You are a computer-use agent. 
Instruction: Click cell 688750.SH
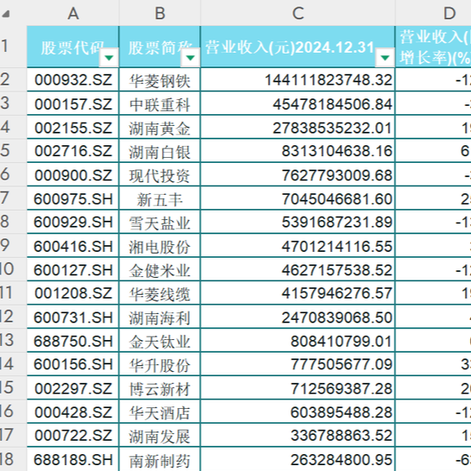coord(73,340)
